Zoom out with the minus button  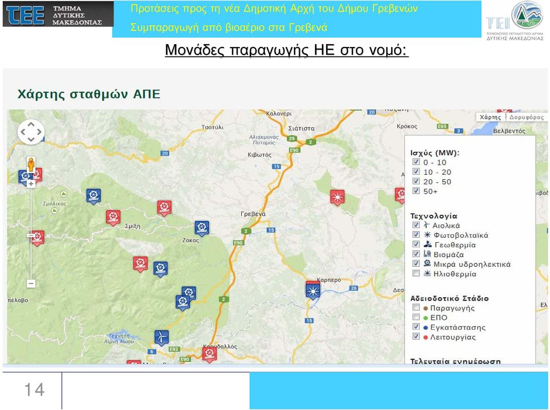point(31,283)
